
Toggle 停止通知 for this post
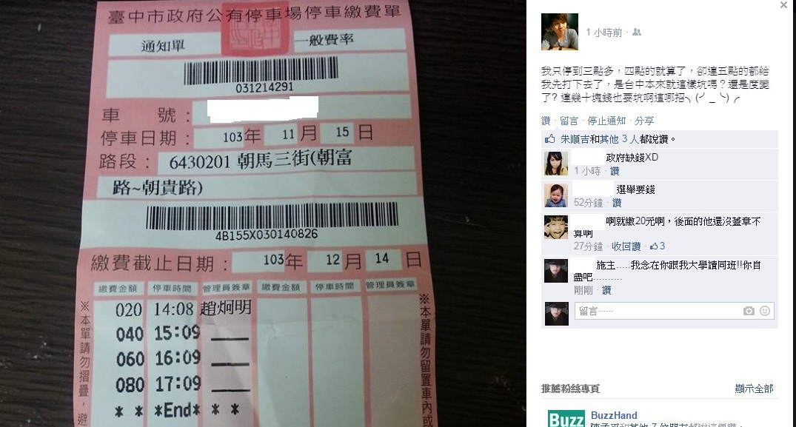tap(606, 121)
